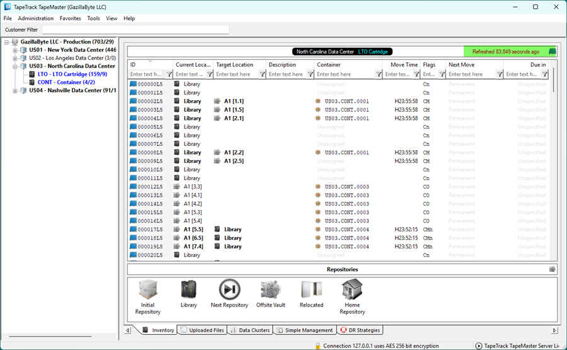Select row with ID 000009L5
Screen dimensions: 567x350
tap(338, 161)
